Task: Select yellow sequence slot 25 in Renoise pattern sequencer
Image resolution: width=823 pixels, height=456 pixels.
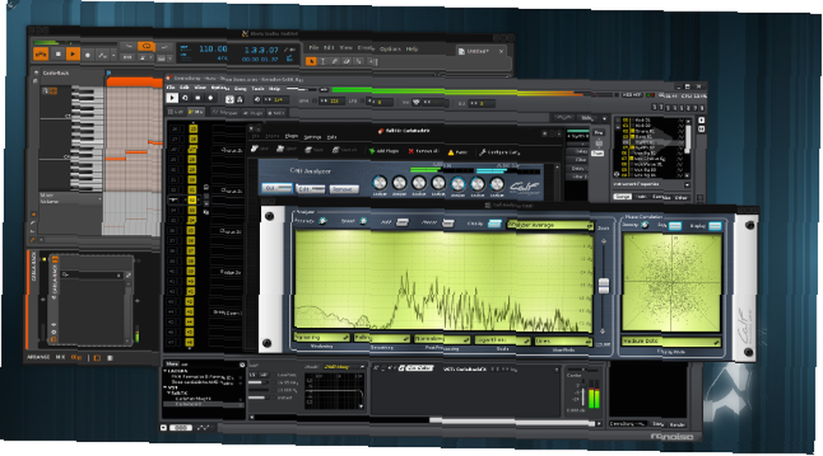Action: (x=193, y=128)
